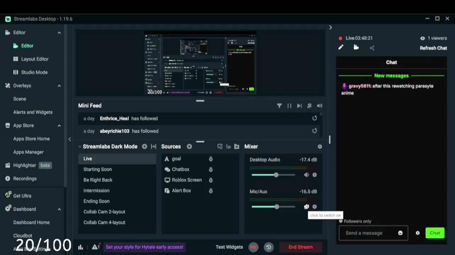Add a new source with plus icon

(189, 146)
